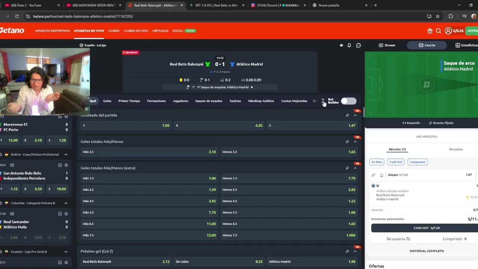The height and width of the screenshot is (269, 478).
Task: Open HISTORIAL COMPLETO bet history
Action: (x=426, y=251)
